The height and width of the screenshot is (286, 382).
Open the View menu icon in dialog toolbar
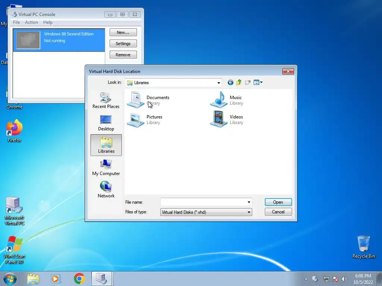[x=258, y=82]
